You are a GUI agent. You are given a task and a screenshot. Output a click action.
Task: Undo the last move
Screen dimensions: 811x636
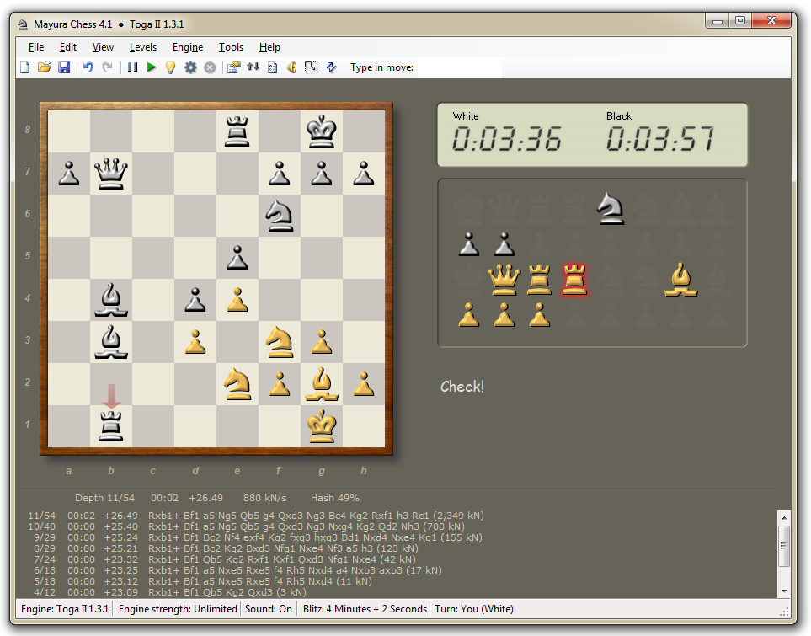click(x=88, y=67)
